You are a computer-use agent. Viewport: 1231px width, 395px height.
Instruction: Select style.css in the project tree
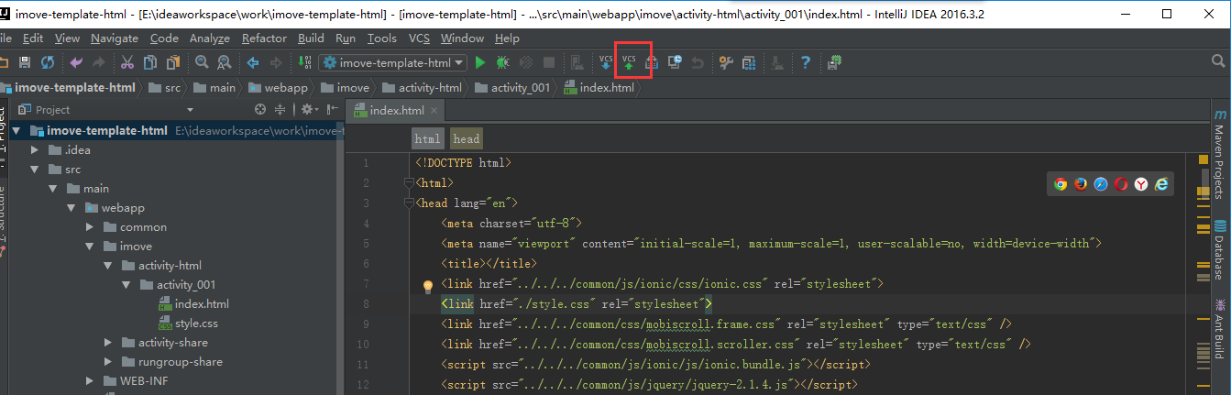pyautogui.click(x=196, y=324)
